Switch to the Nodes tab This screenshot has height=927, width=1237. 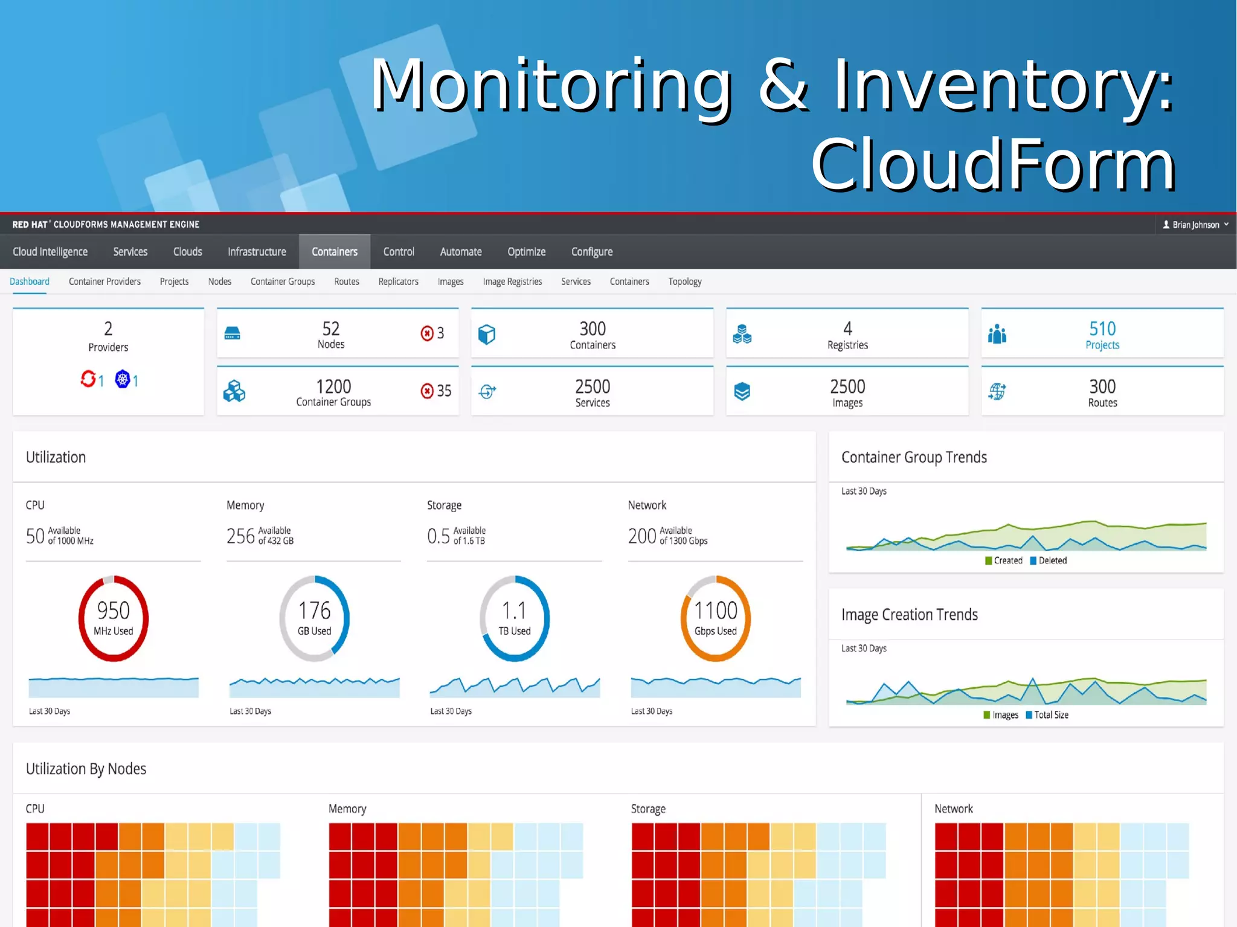(x=220, y=281)
